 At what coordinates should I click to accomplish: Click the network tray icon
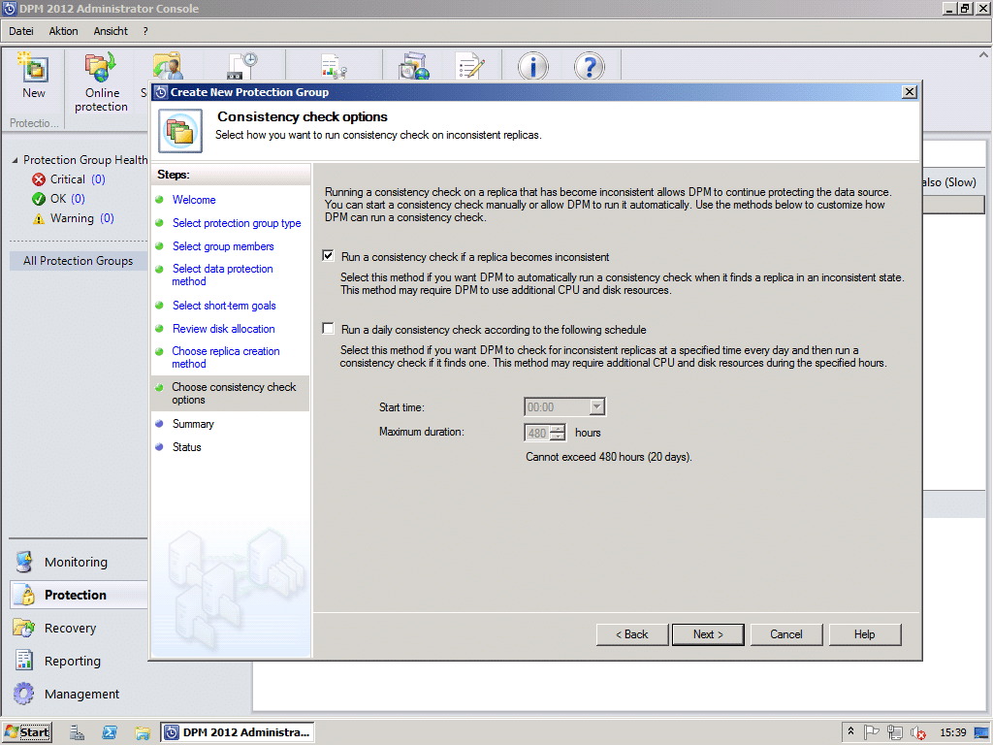(895, 732)
